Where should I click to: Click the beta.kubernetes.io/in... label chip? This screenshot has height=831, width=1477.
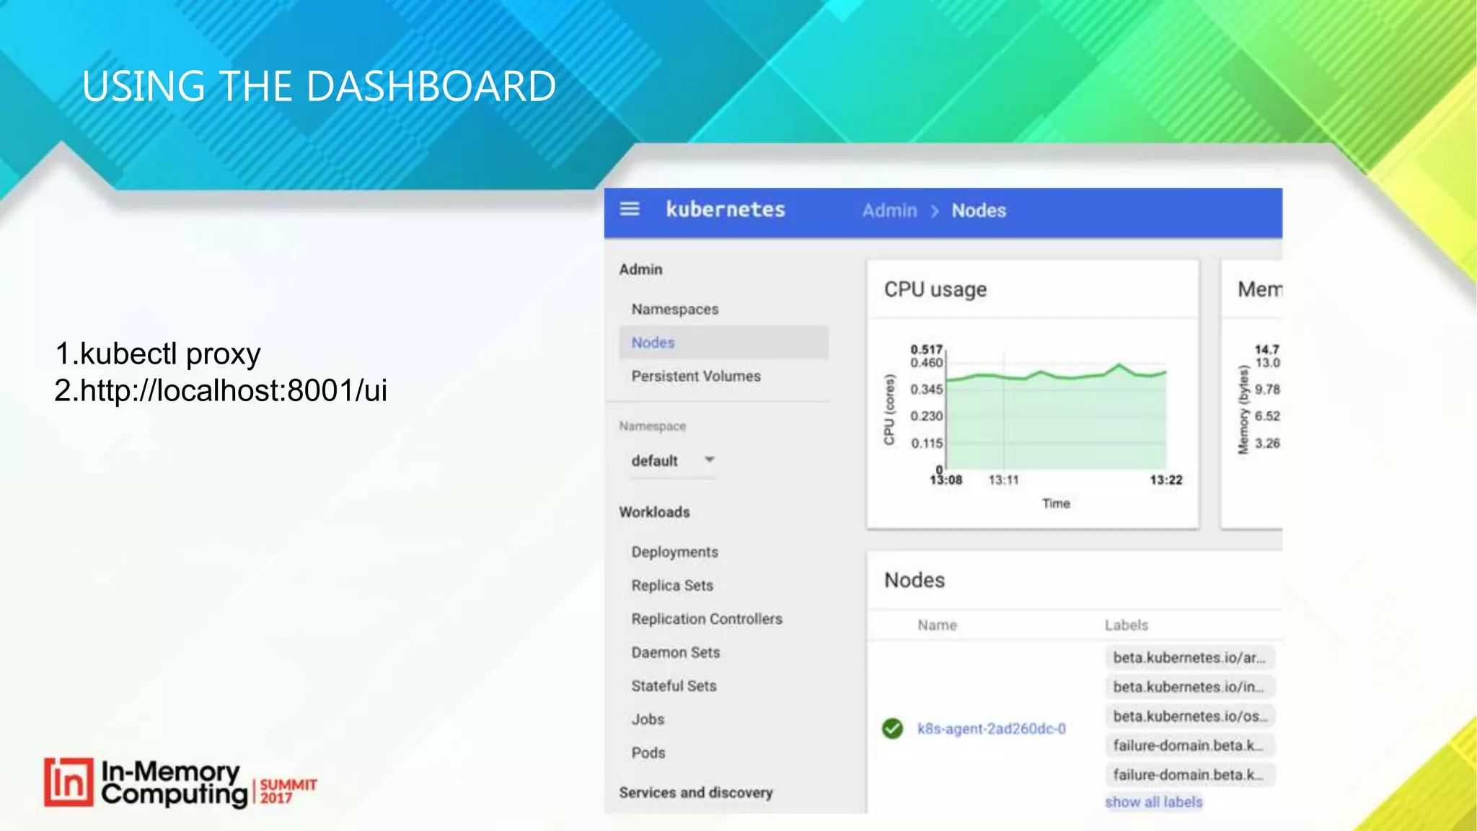pyautogui.click(x=1189, y=687)
